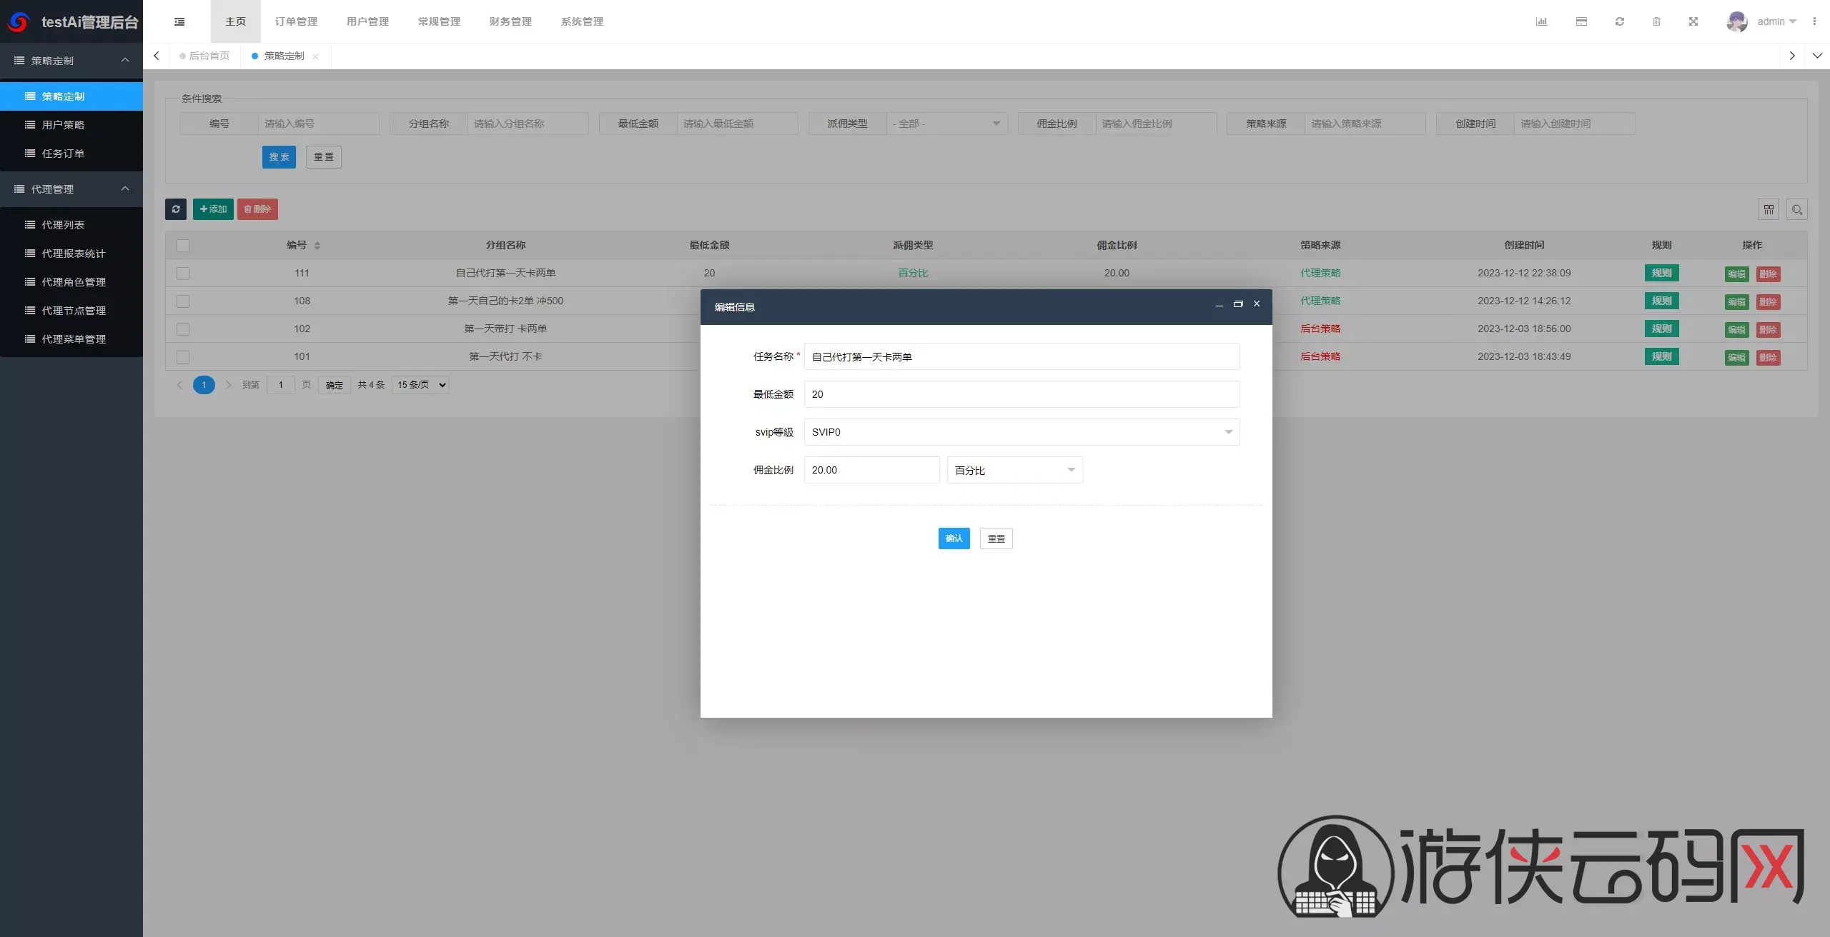Click the blue 确认 button in dialog

(954, 538)
